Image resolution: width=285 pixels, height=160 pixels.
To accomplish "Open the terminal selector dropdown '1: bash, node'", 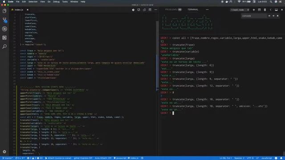I will coord(240,10).
